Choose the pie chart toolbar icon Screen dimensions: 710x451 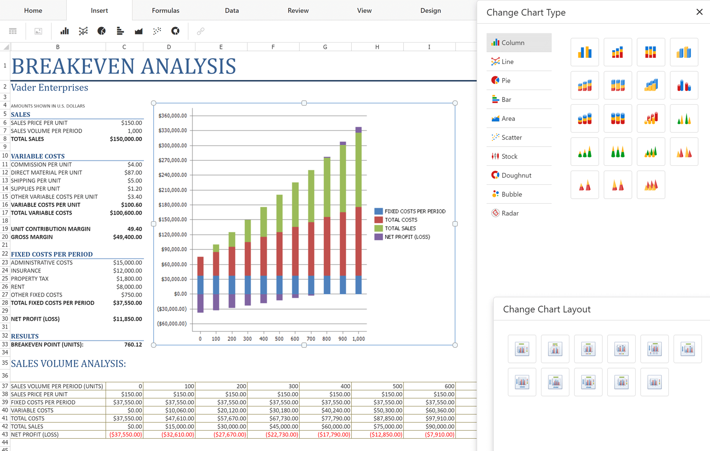coord(101,31)
